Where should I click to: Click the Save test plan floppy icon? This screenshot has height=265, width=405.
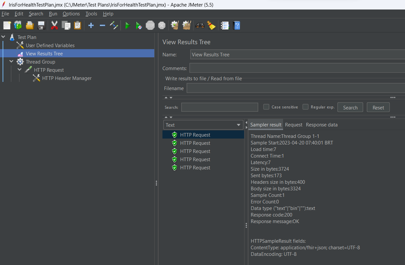pyautogui.click(x=41, y=26)
